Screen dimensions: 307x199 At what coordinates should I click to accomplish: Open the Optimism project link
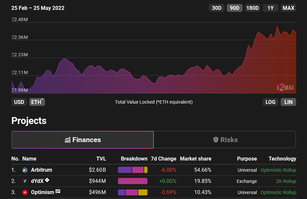42,192
